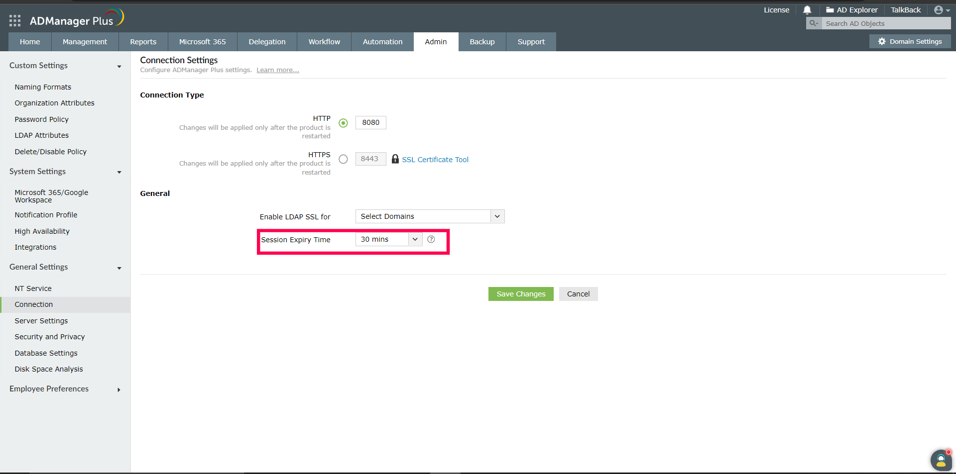The width and height of the screenshot is (956, 474).
Task: Click the Session Expiry Time help icon
Action: coord(431,239)
